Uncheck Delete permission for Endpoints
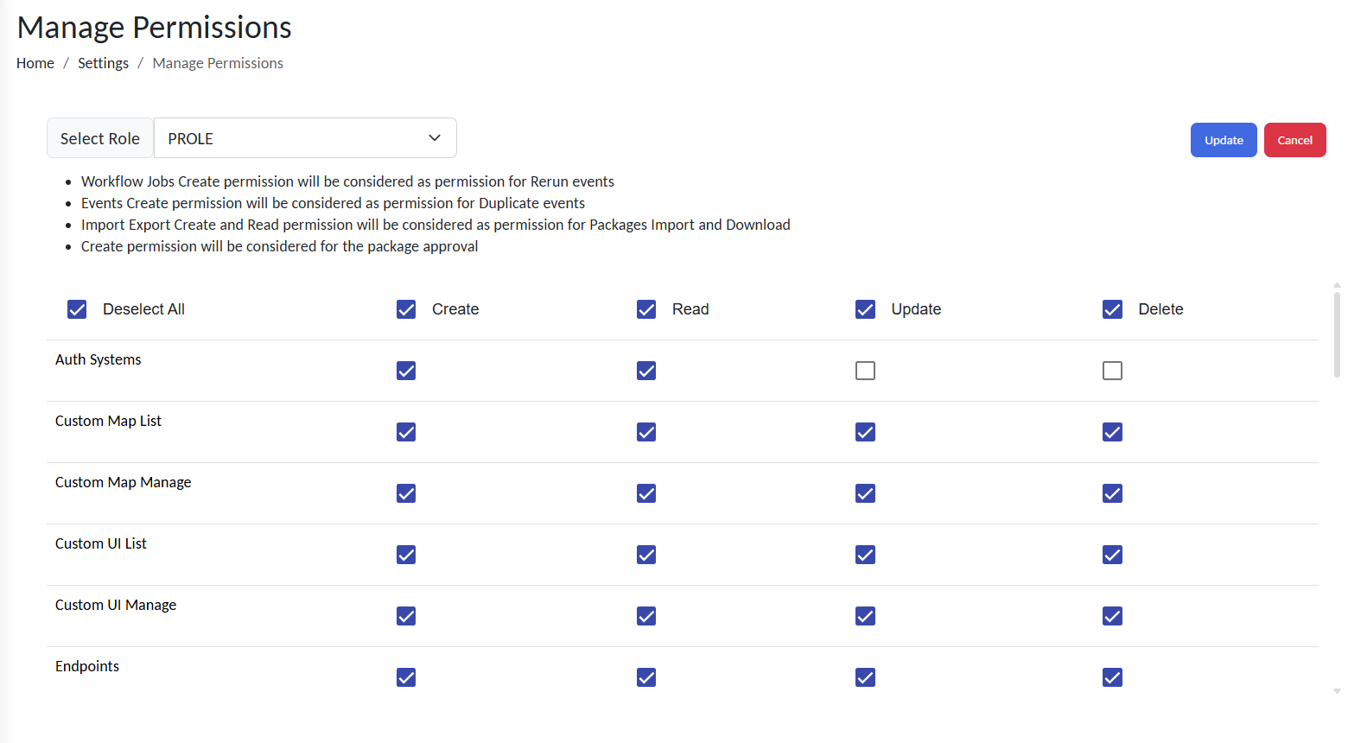 [x=1112, y=677]
